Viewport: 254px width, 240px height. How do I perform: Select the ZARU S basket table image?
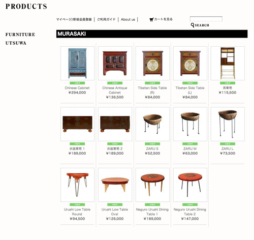click(152, 124)
